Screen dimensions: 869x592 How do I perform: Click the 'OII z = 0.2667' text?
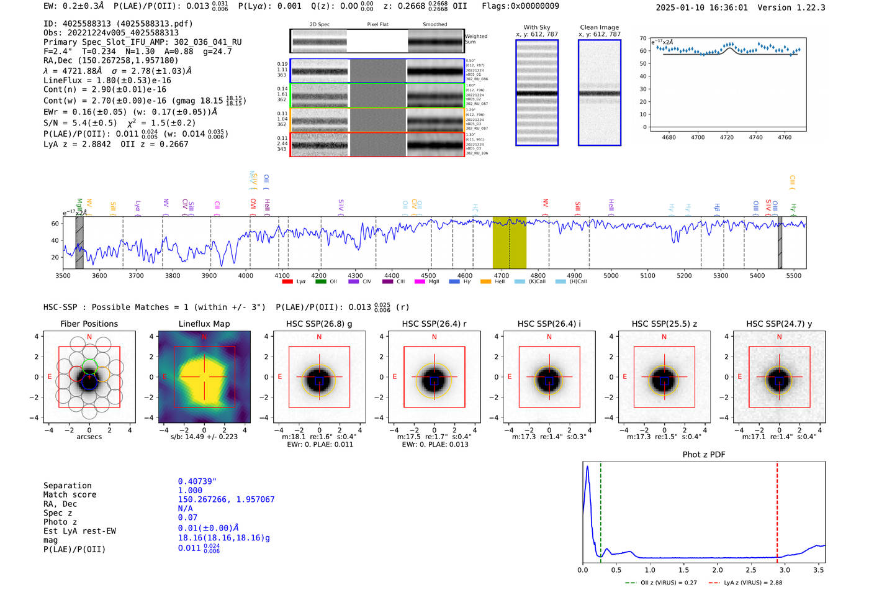[155, 144]
